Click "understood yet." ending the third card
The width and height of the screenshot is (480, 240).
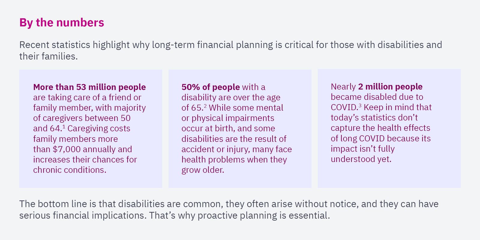tap(361, 159)
